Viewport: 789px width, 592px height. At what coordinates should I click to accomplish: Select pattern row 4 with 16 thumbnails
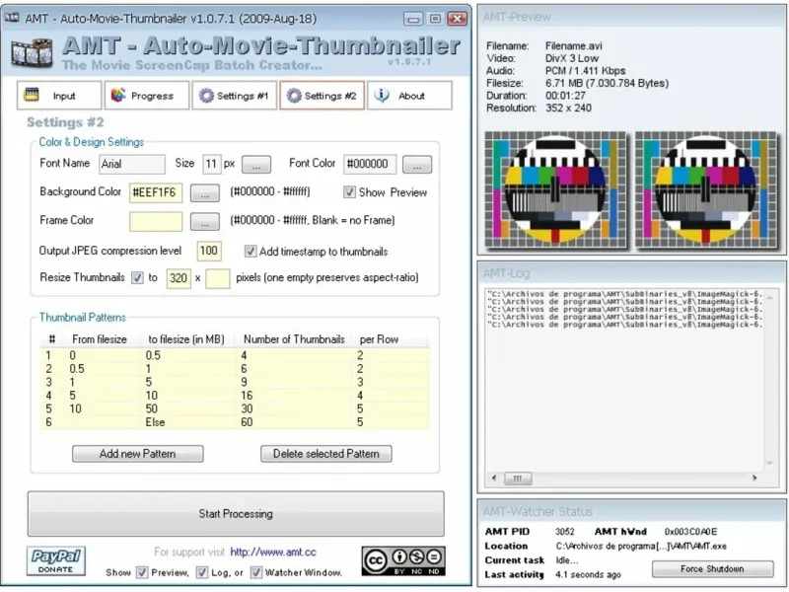(x=235, y=396)
